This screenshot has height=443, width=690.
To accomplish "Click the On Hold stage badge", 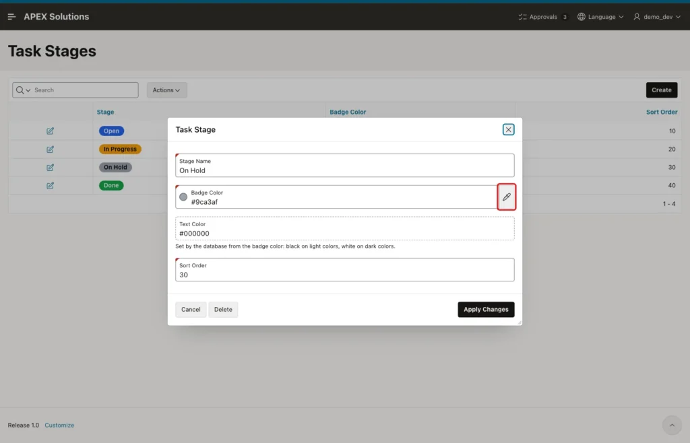I will [x=115, y=168].
